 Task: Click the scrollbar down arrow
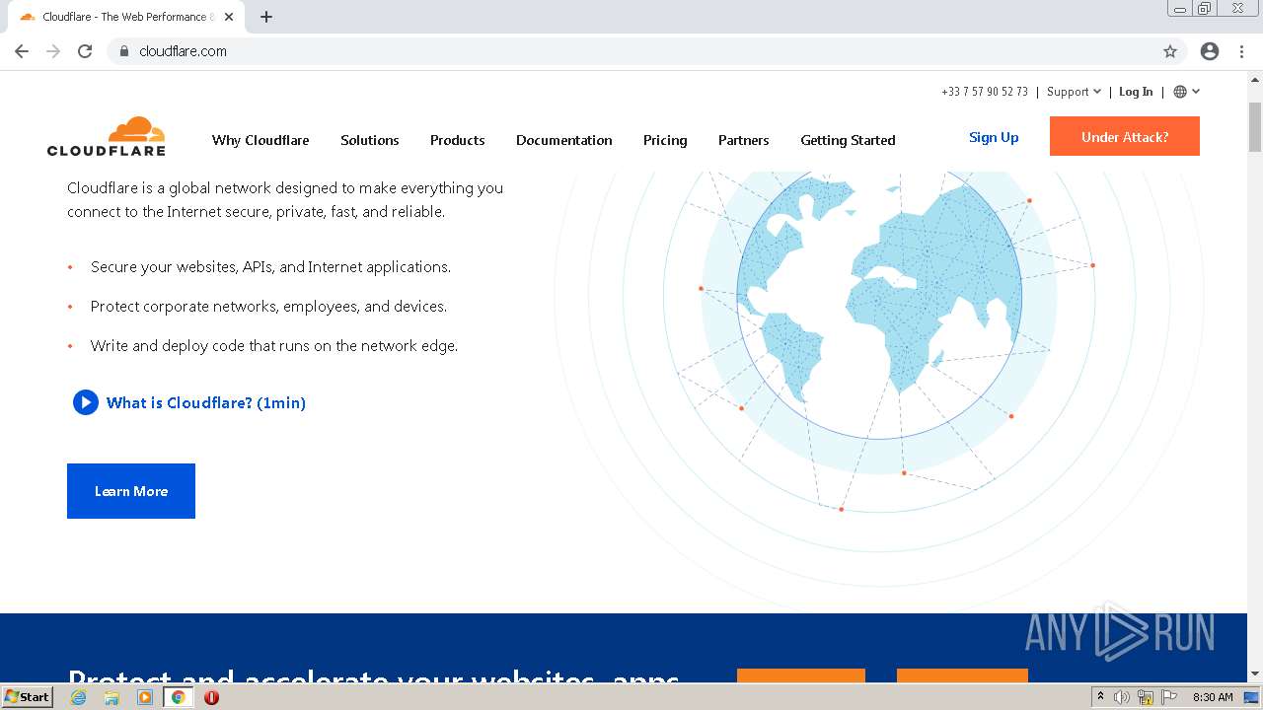click(1255, 674)
